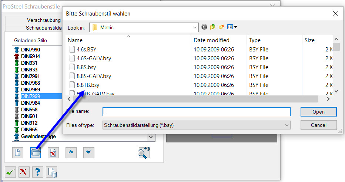The height and width of the screenshot is (182, 345).
Task: Click the new style document icon
Action: pyautogui.click(x=18, y=152)
